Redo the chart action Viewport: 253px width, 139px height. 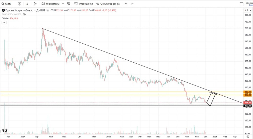132,4
